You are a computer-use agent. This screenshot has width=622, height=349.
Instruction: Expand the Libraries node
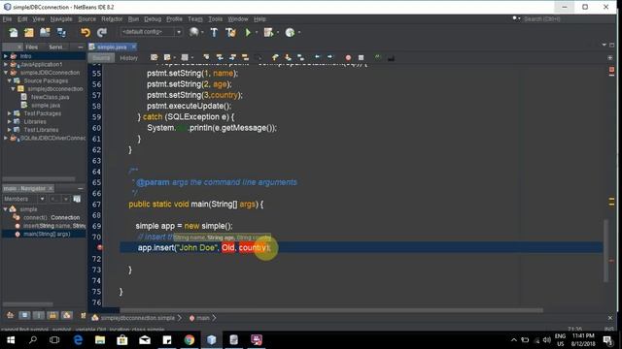tap(10, 122)
